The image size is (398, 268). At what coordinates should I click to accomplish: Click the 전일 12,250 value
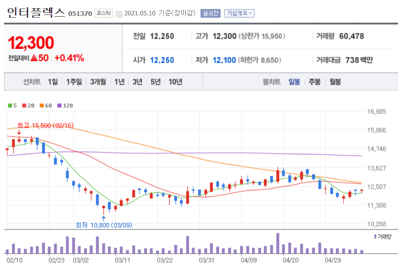click(162, 36)
